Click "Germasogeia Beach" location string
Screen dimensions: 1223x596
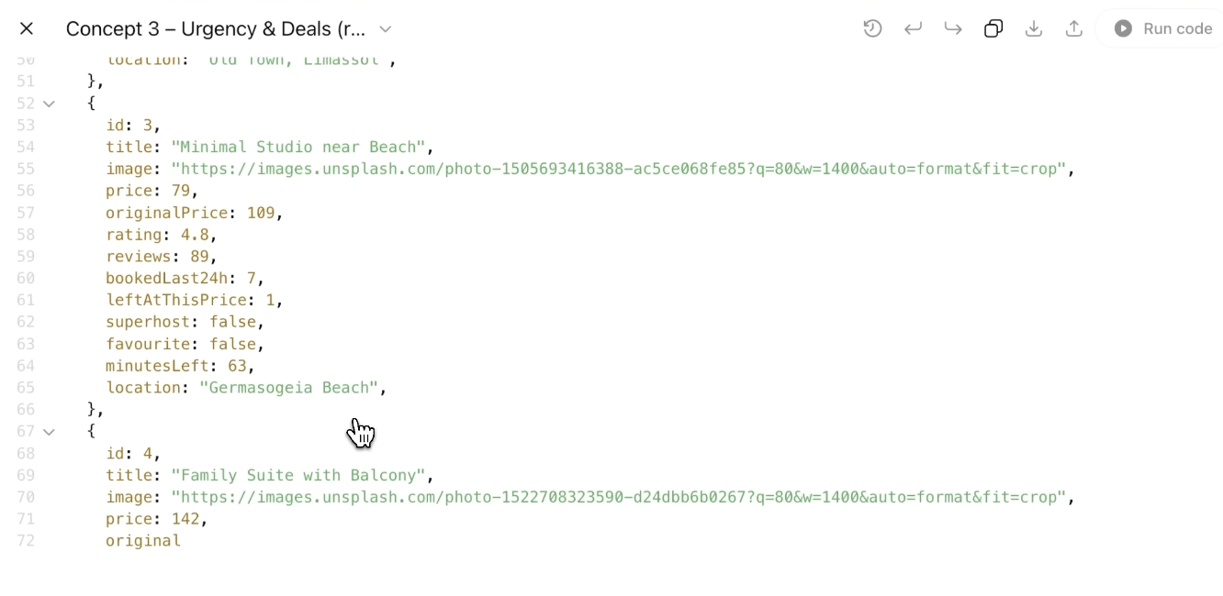(288, 388)
